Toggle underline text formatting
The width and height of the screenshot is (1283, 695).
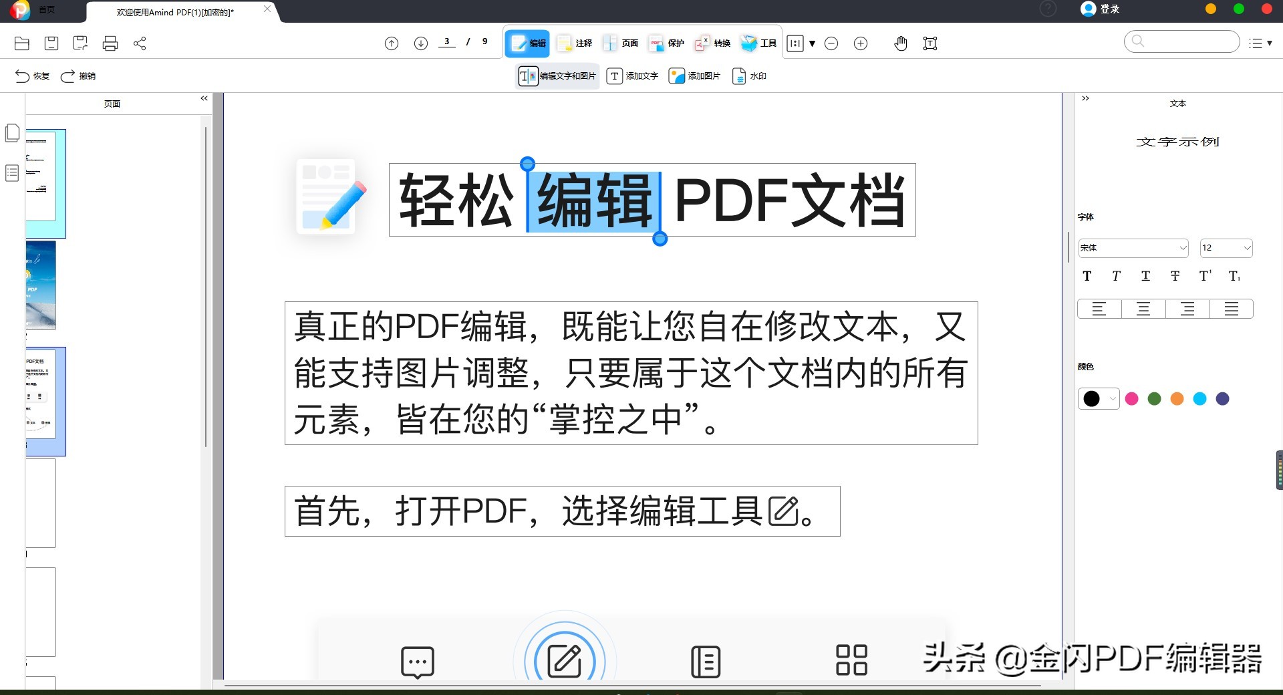tap(1145, 275)
